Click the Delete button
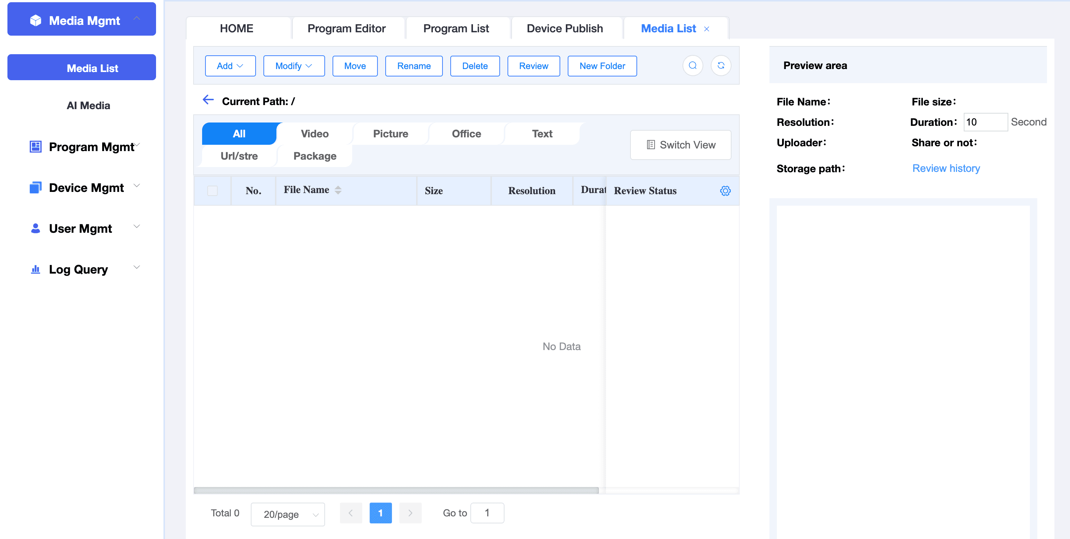Viewport: 1070px width, 539px height. tap(475, 66)
